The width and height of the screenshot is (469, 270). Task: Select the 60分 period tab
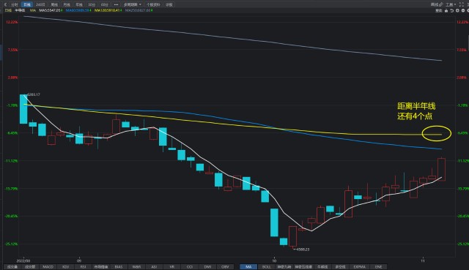pos(104,4)
